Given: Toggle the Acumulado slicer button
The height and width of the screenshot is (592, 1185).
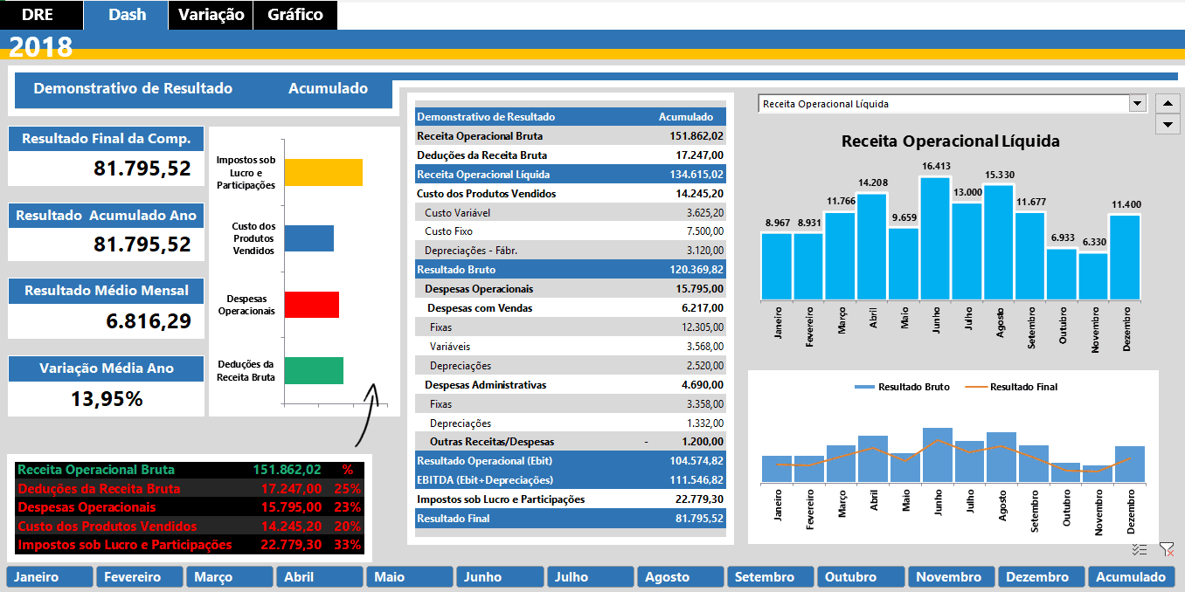Looking at the screenshot, I should (1131, 576).
